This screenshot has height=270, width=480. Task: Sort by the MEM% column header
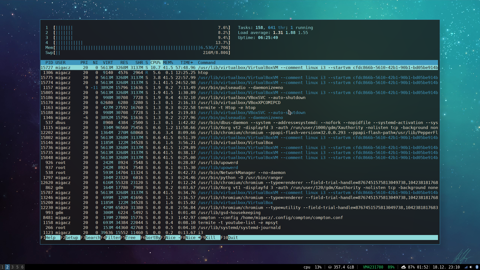[168, 62]
